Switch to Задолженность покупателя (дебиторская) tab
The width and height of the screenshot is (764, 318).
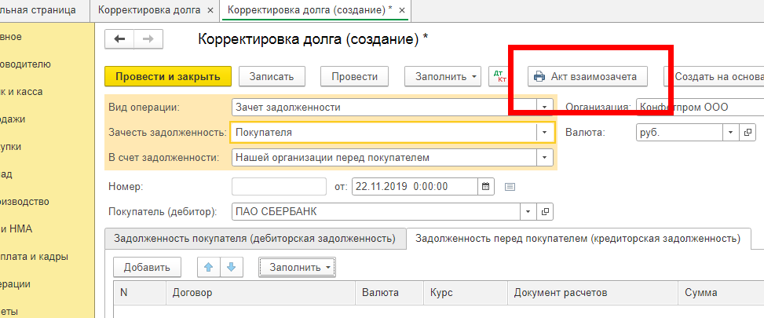[x=254, y=238]
